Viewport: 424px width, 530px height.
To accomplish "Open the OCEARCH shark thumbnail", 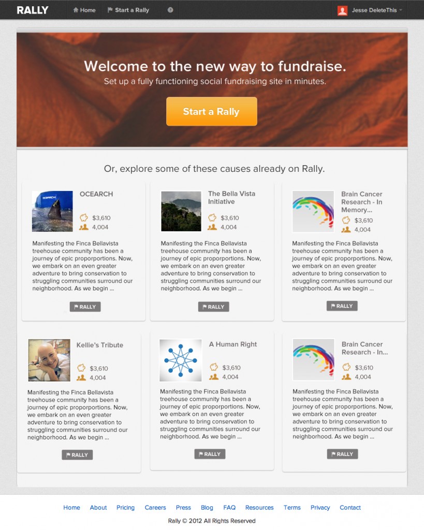I will pos(52,211).
